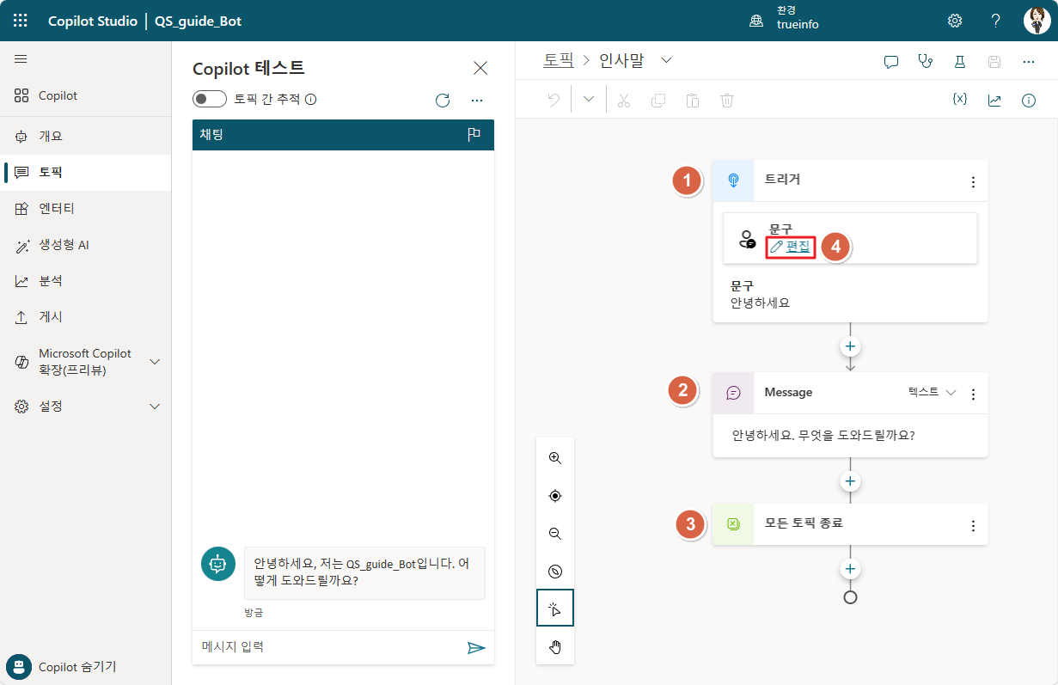Viewport: 1058px width, 685px height.
Task: Open the 게시 publish page
Action: click(x=86, y=317)
